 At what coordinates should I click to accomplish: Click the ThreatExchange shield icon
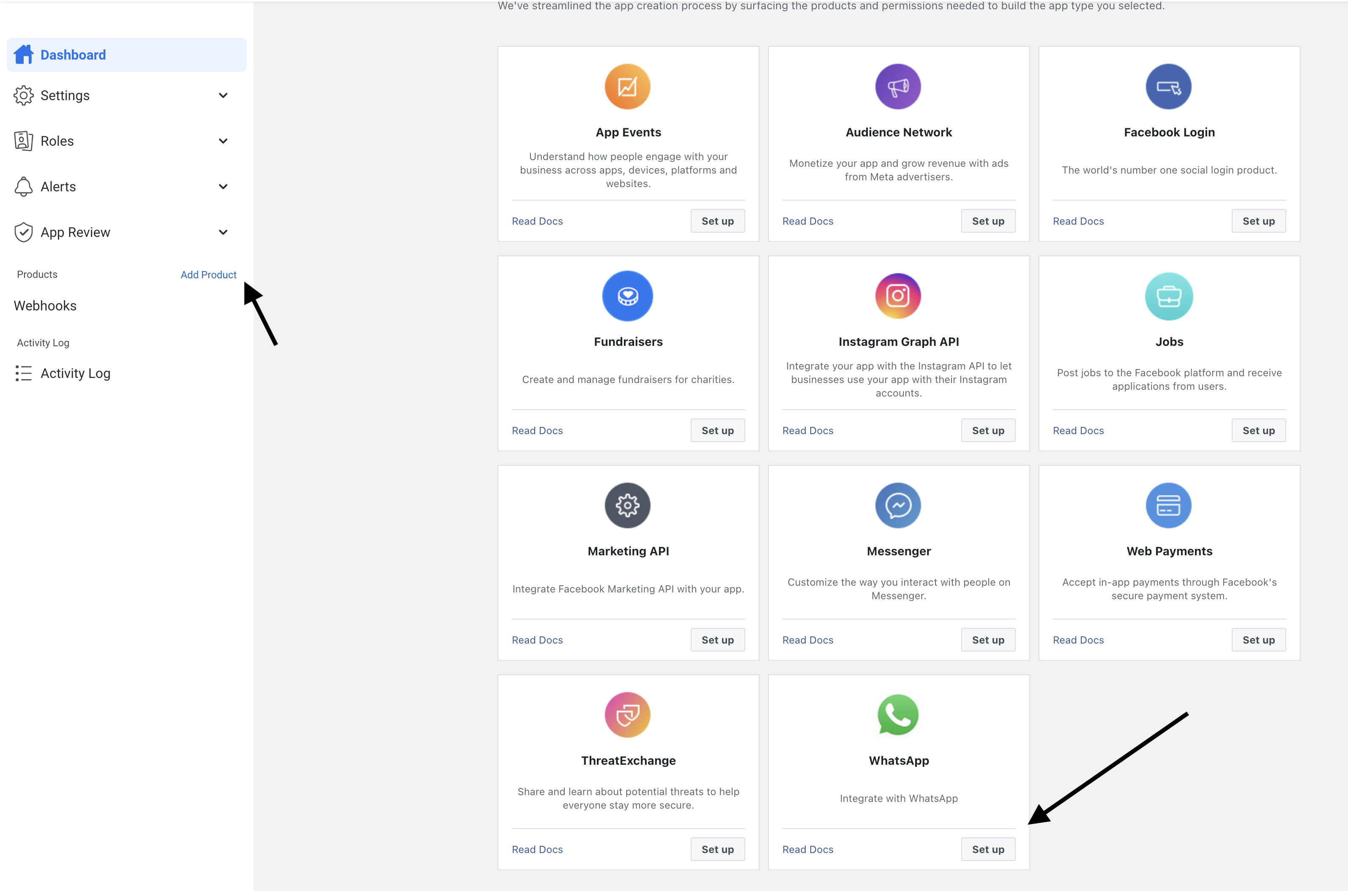click(627, 715)
